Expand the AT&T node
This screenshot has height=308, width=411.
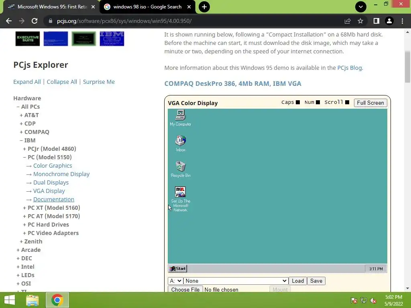click(29, 115)
